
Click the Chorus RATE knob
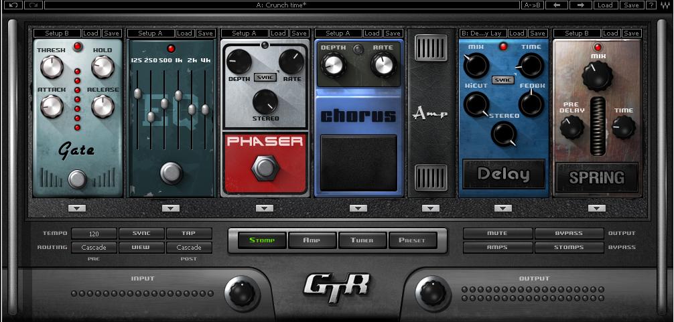coord(384,65)
